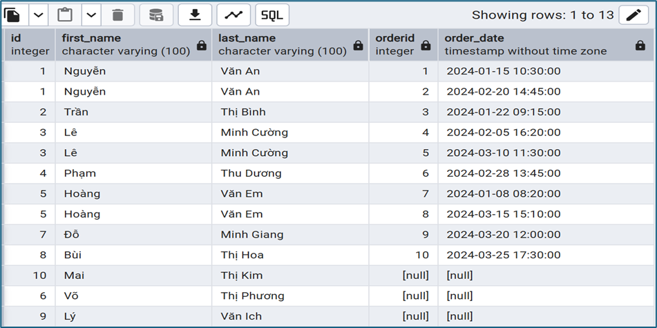Image resolution: width=657 pixels, height=328 pixels.
Task: Click the order date 2024-03-25 17:30:00 cell
Action: (x=503, y=255)
